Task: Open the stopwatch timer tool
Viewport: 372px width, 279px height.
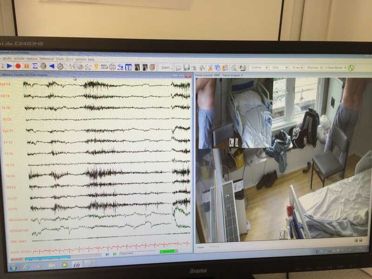Action: 60,66
